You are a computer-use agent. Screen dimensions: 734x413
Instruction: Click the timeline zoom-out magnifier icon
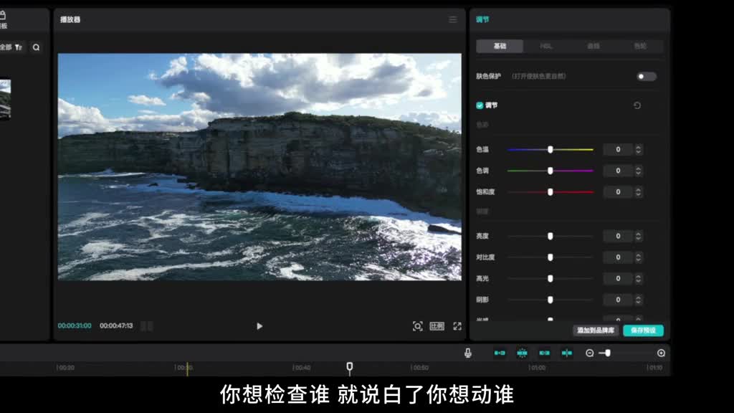tap(589, 353)
